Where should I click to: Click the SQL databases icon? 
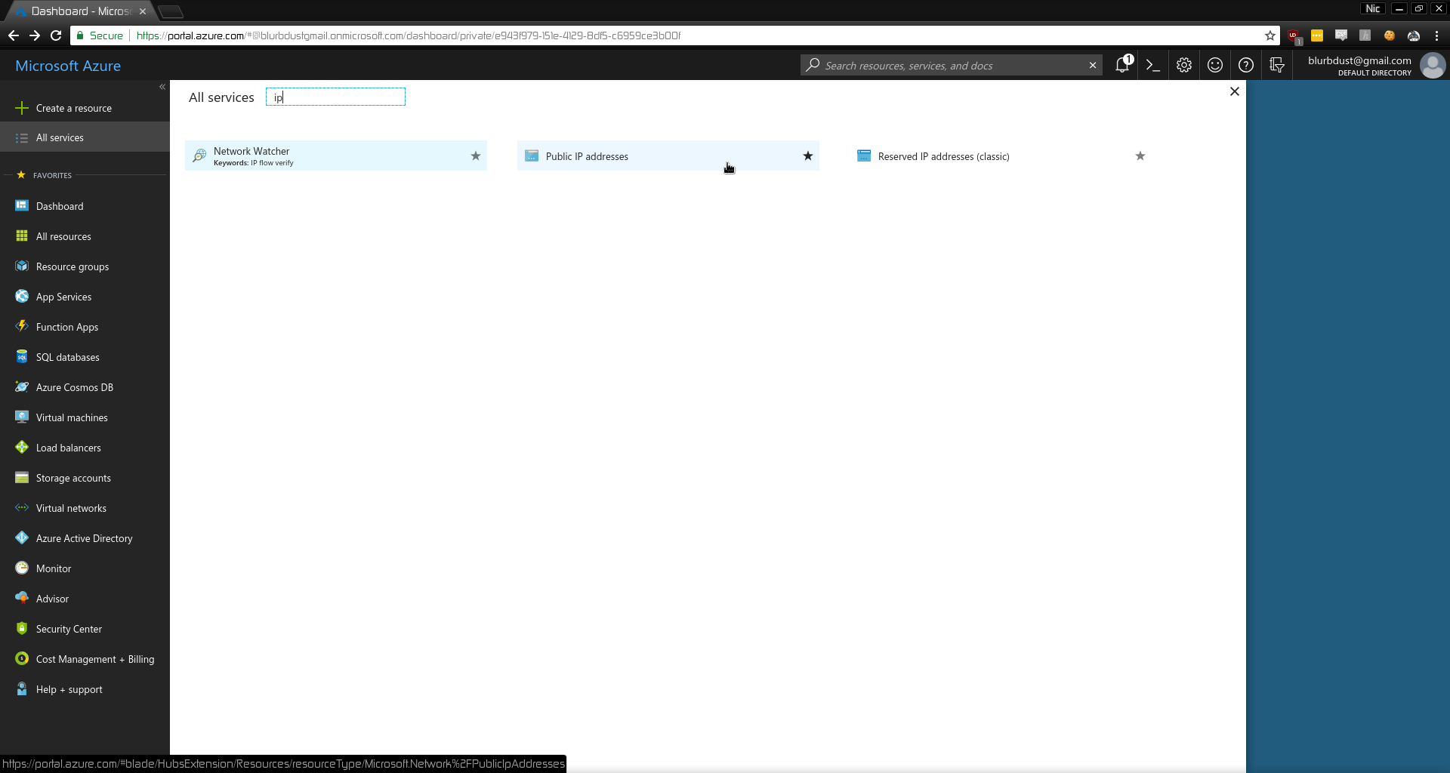click(22, 357)
